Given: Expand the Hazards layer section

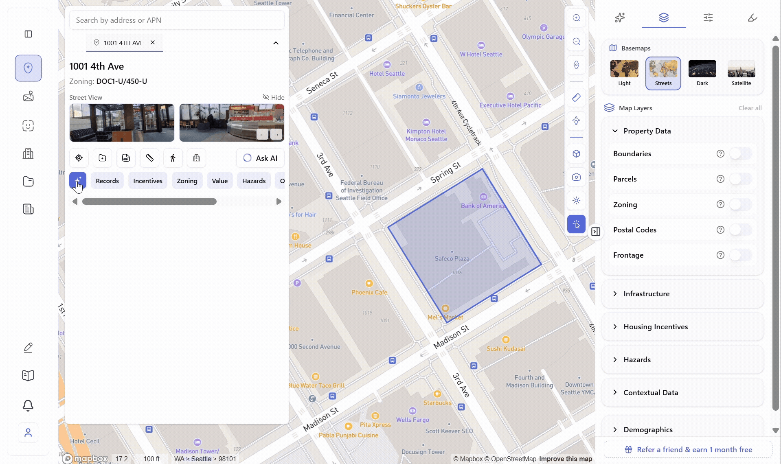Looking at the screenshot, I should tap(682, 360).
